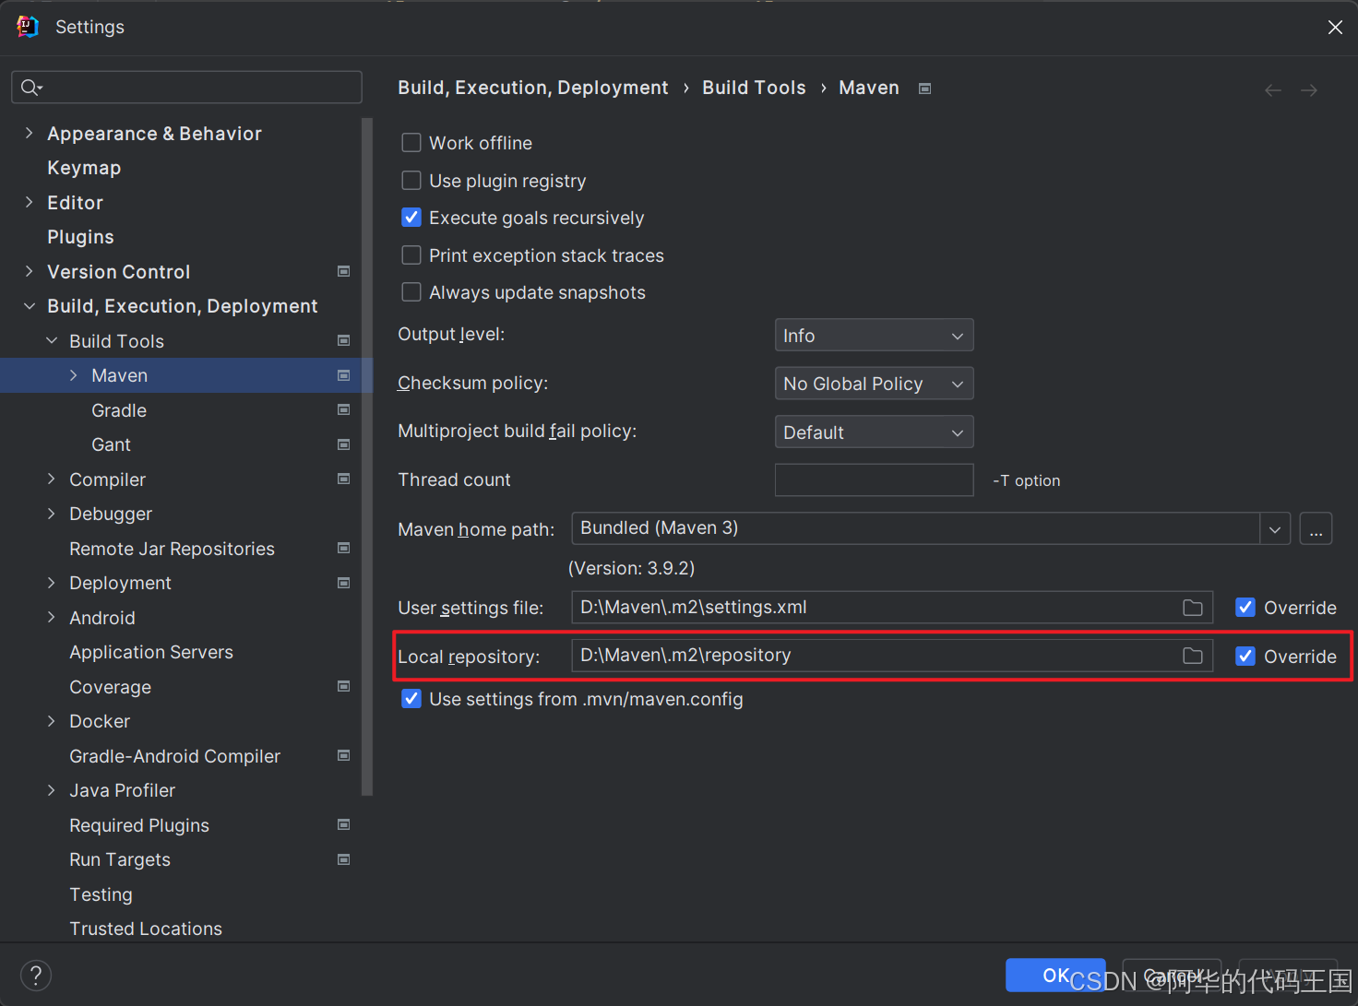Screen dimensions: 1358x1006
Task: Click project-level icon beside Maven breadcrumb
Action: (924, 89)
